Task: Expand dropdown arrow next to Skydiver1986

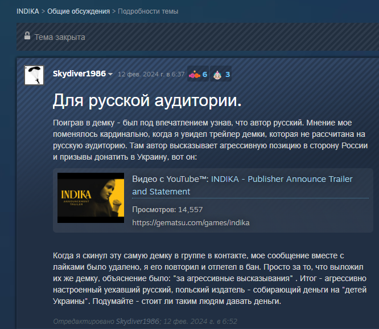Action: [x=110, y=74]
